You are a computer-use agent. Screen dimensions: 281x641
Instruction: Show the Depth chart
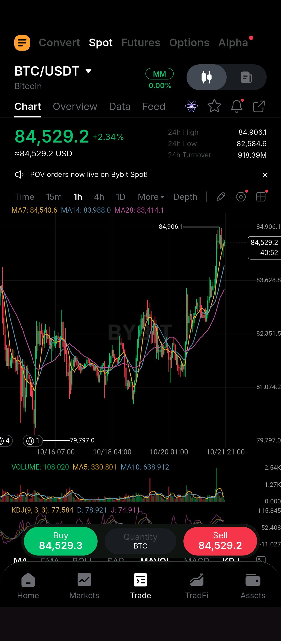[186, 197]
